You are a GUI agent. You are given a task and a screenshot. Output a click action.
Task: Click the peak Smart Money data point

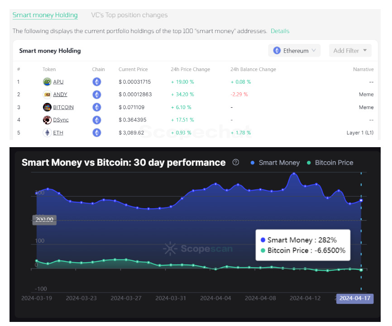click(x=294, y=173)
